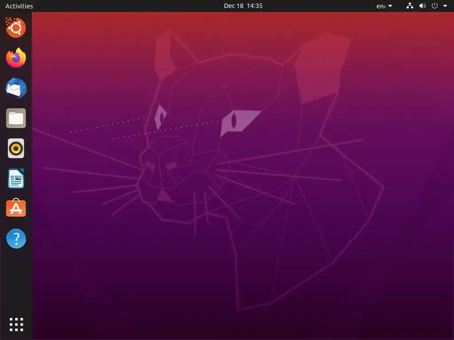
Task: Open the Ubuntu installer icon in dock
Action: 16,28
